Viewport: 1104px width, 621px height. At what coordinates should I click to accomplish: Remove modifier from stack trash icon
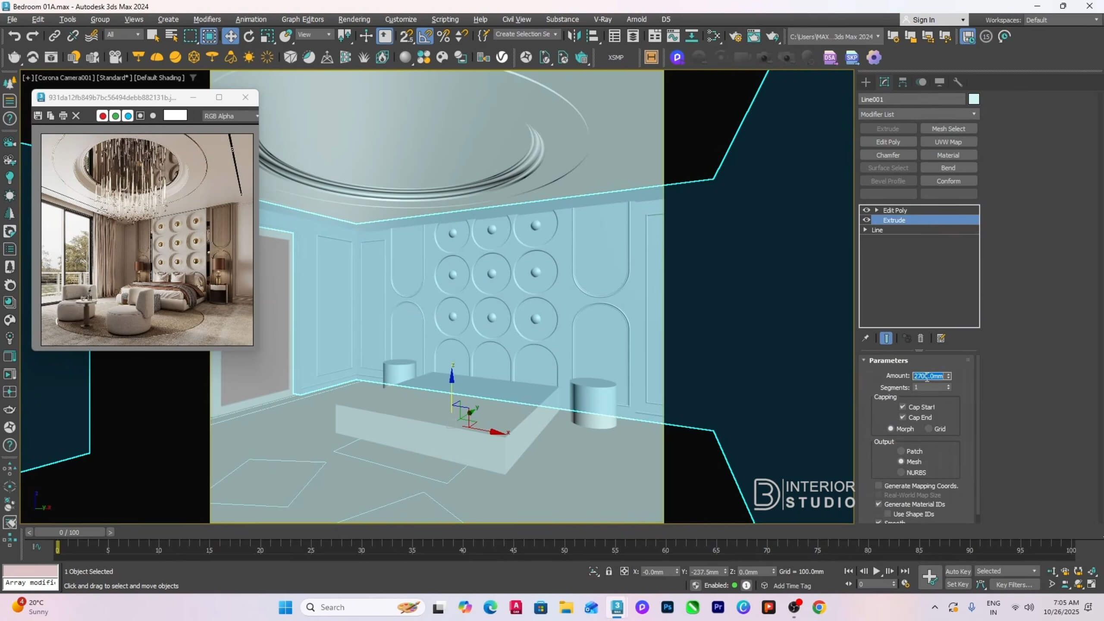coord(920,339)
